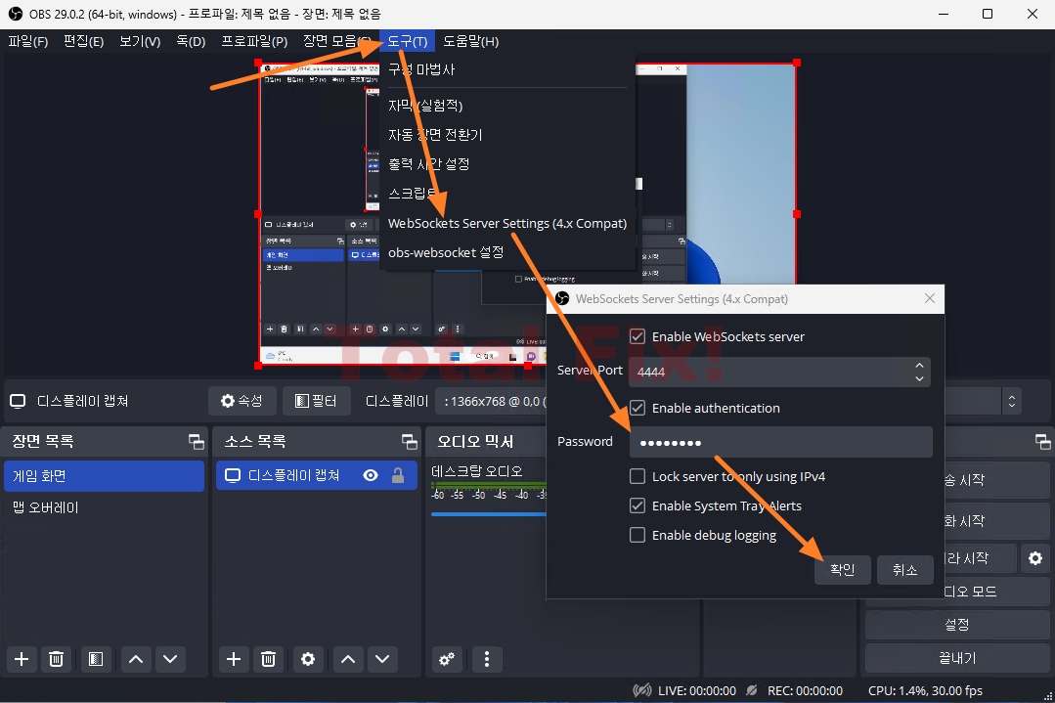Pop out the scene list dock
1055x703 pixels.
click(196, 441)
